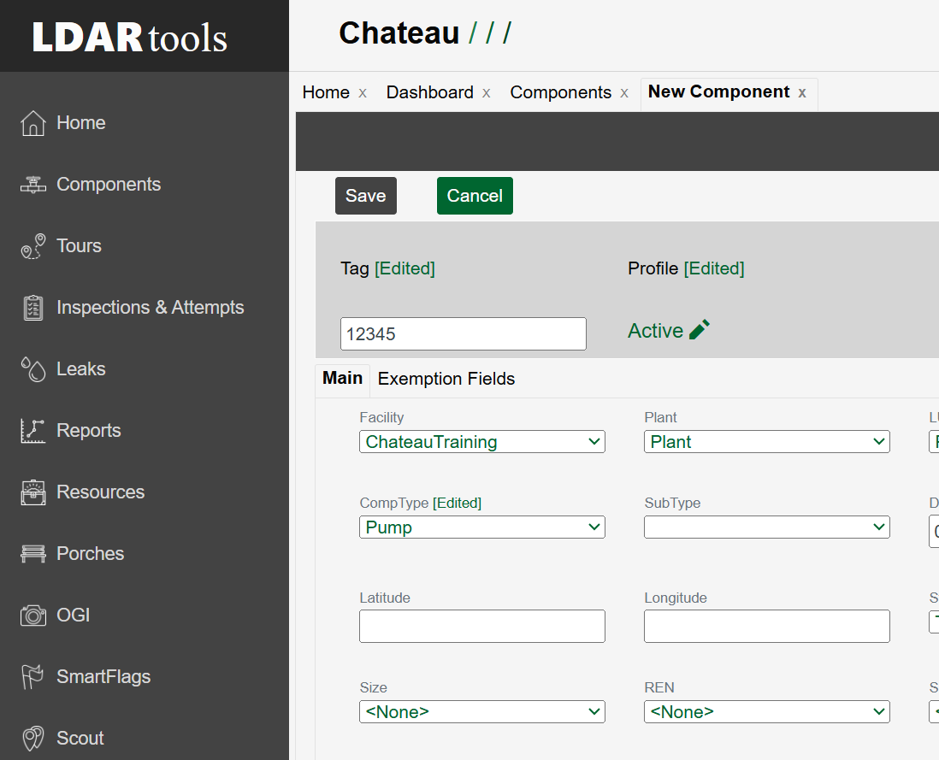
Task: Click the LDAR tools logo
Action: (130, 37)
